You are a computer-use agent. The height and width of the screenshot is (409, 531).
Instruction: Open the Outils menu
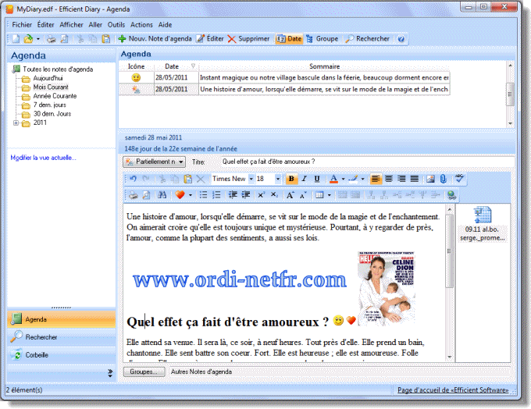(116, 25)
